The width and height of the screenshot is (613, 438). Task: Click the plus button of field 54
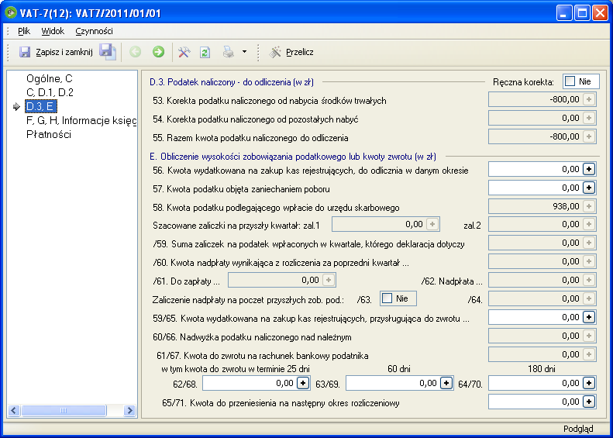click(x=589, y=118)
